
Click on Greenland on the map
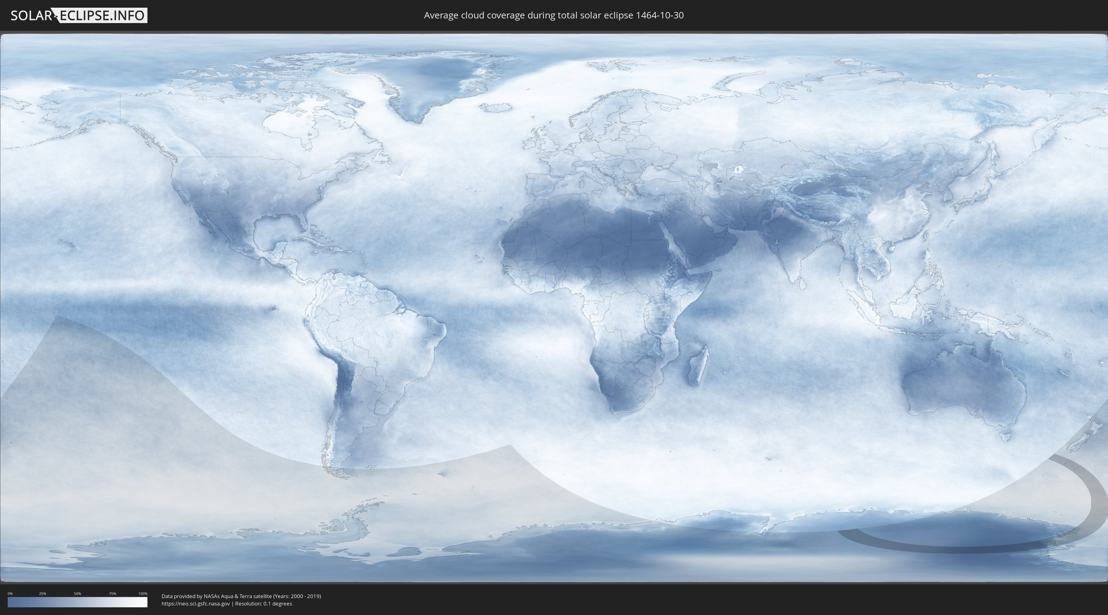pos(430,80)
